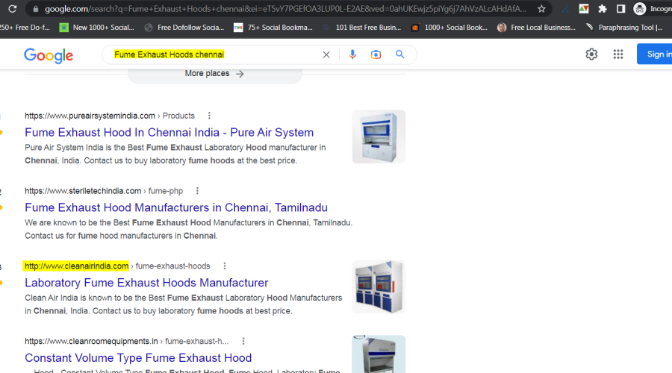Clear the search query with the X

[326, 54]
